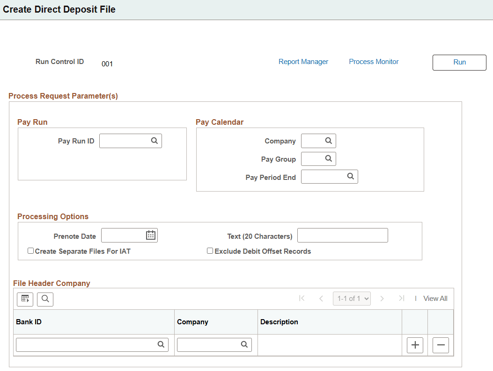The width and height of the screenshot is (493, 371).
Task: Open the grid personalization settings icon
Action: point(25,299)
